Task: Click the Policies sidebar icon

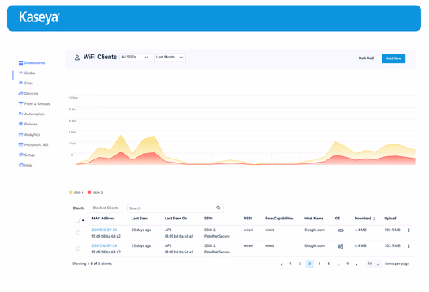Action: (x=21, y=124)
